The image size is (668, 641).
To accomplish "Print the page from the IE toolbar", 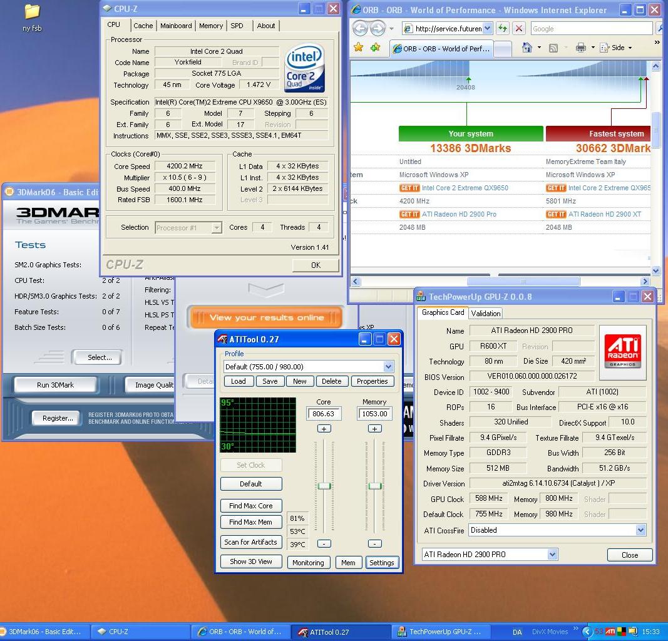I will (x=581, y=48).
